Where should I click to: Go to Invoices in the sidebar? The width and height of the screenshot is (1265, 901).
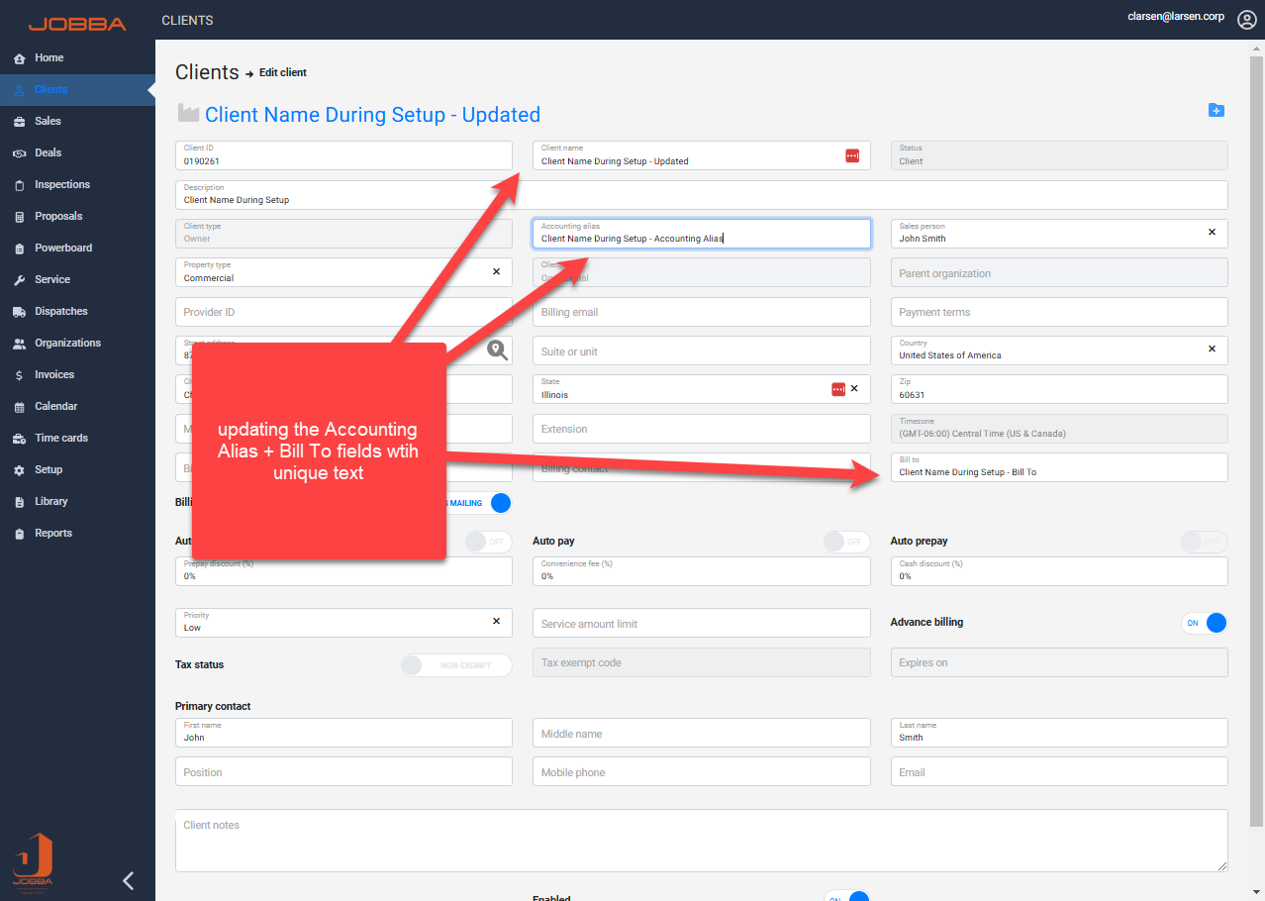click(x=53, y=375)
